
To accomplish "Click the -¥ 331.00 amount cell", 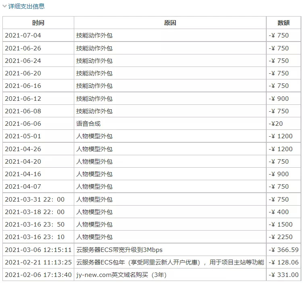I will point(284,275).
